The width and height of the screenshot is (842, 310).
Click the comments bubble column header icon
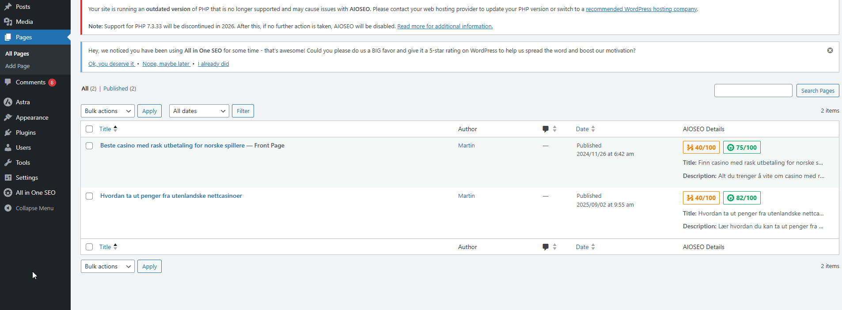pos(546,129)
